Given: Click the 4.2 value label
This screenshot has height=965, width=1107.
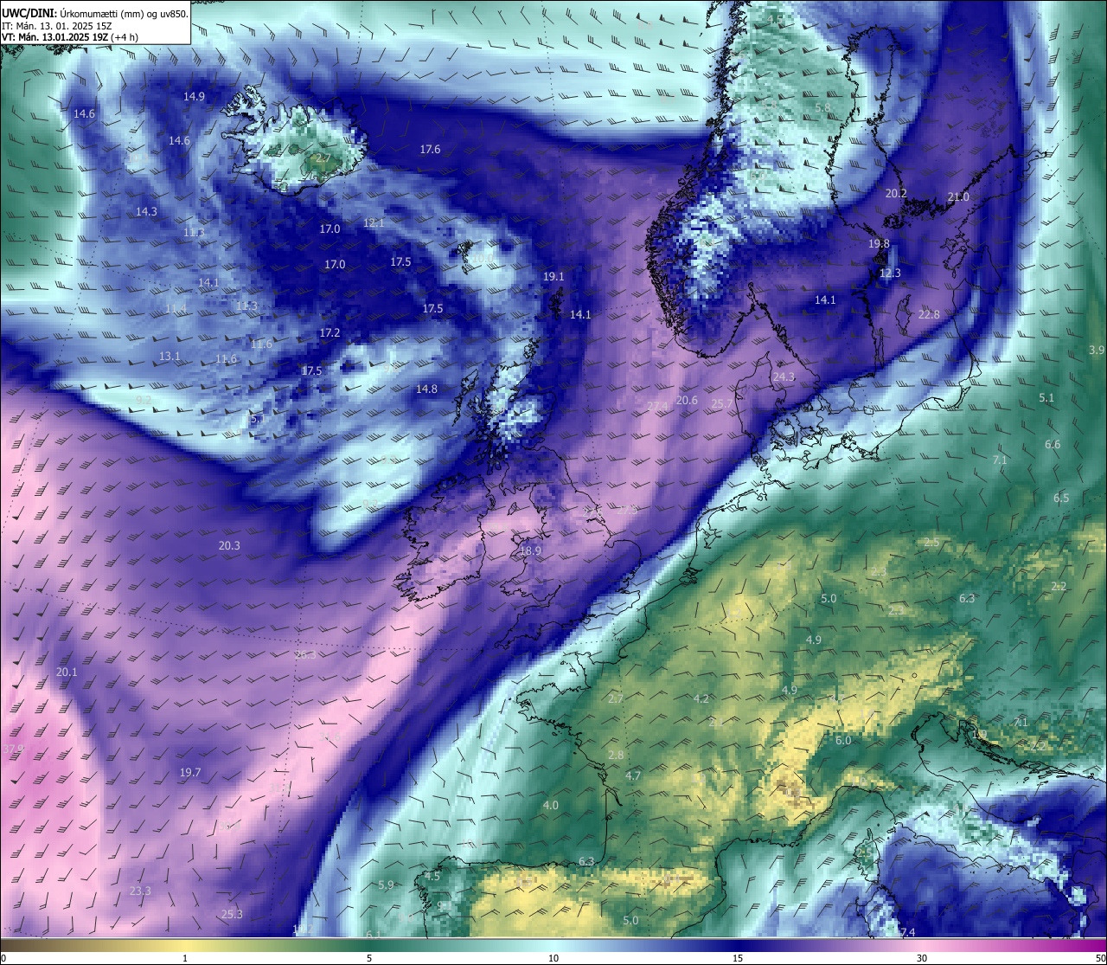Looking at the screenshot, I should 701,699.
